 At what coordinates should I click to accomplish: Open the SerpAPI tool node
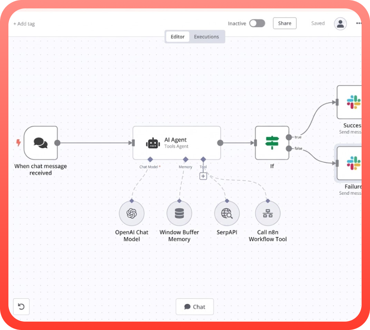coord(227,213)
